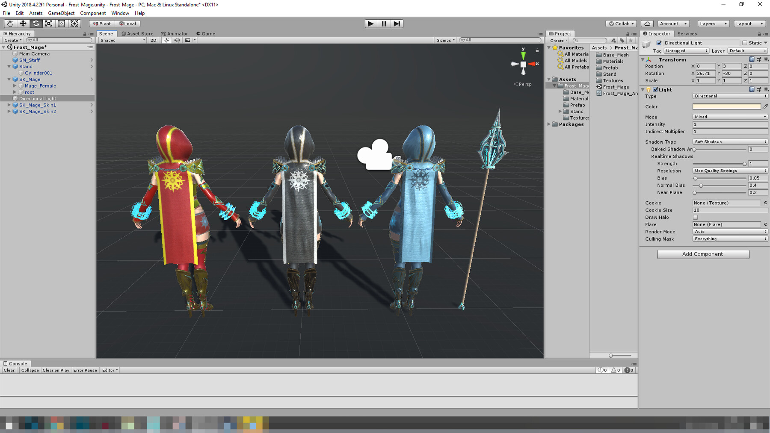Select the Hand tool in the toolbar
770x433 pixels.
10,24
